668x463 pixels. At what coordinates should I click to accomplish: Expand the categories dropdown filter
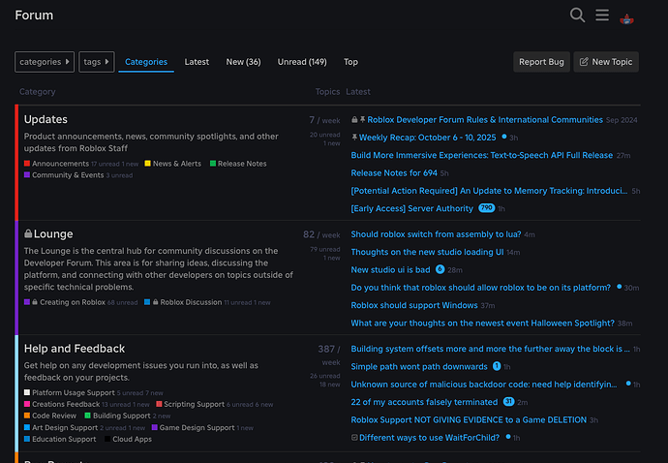pyautogui.click(x=45, y=62)
